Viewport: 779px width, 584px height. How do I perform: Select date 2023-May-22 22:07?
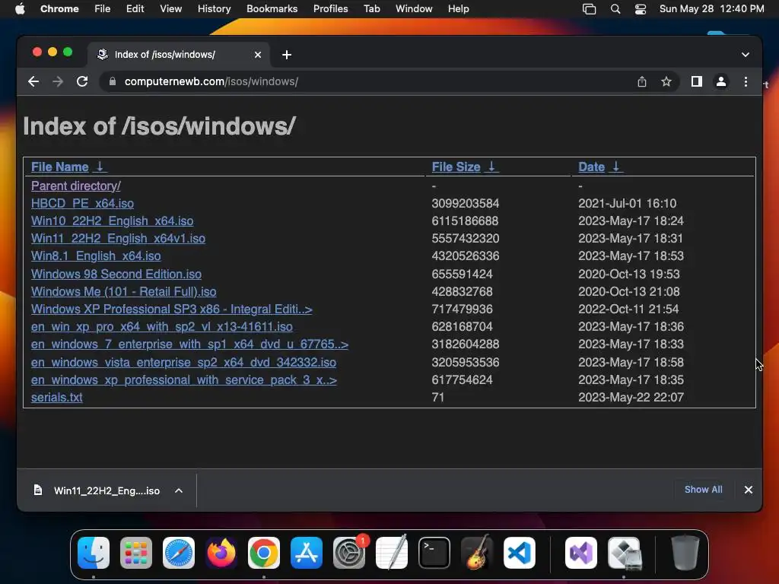point(631,397)
